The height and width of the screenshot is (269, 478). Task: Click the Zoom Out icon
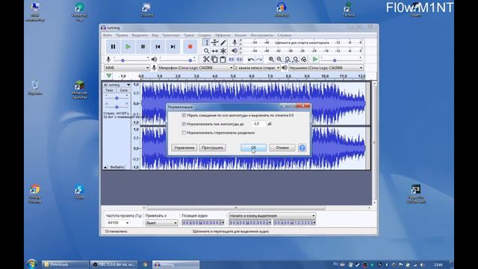click(x=279, y=60)
